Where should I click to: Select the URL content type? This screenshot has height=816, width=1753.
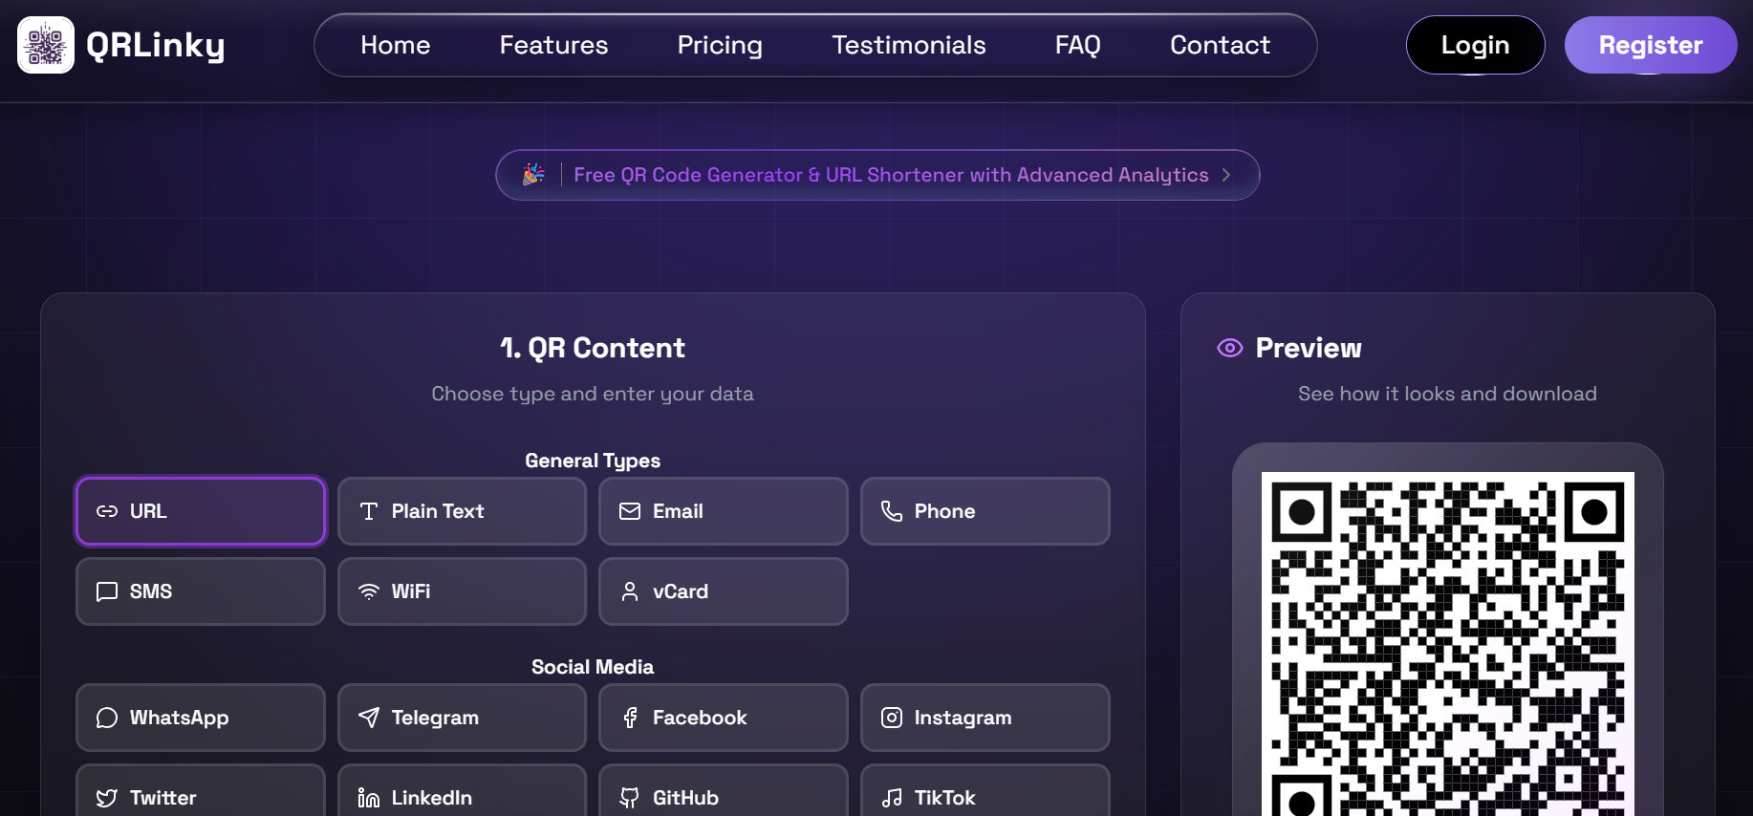pyautogui.click(x=200, y=511)
